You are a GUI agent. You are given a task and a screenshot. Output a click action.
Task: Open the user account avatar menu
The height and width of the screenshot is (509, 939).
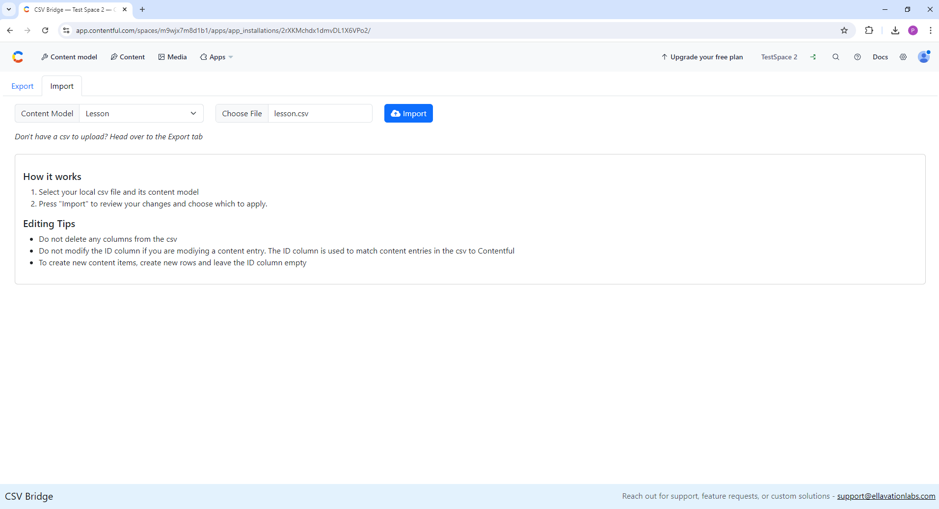coord(924,57)
